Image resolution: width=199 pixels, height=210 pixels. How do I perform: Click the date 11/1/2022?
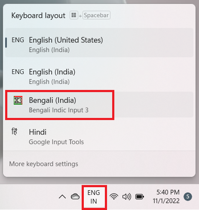tap(166, 201)
